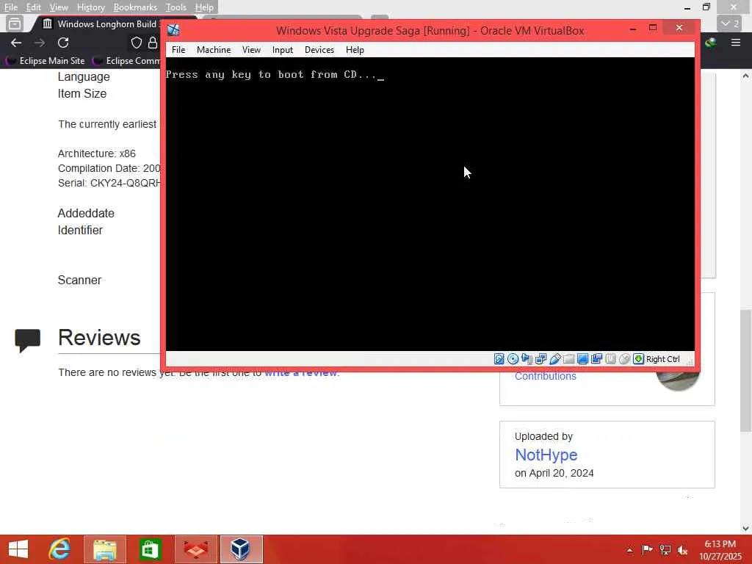Screen dimensions: 752x564
Task: Click the browser extension icon beside hamburger menu
Action: pos(711,43)
